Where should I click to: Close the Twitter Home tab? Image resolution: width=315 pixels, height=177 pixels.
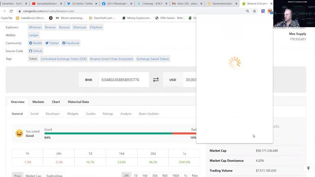(96, 3)
